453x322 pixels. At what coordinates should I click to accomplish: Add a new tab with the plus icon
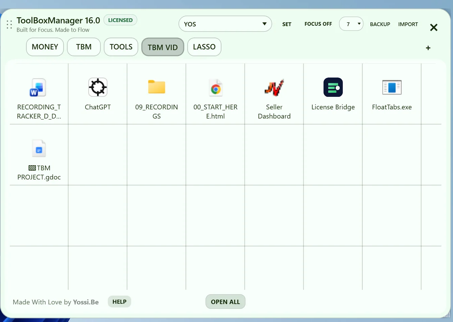coord(428,48)
